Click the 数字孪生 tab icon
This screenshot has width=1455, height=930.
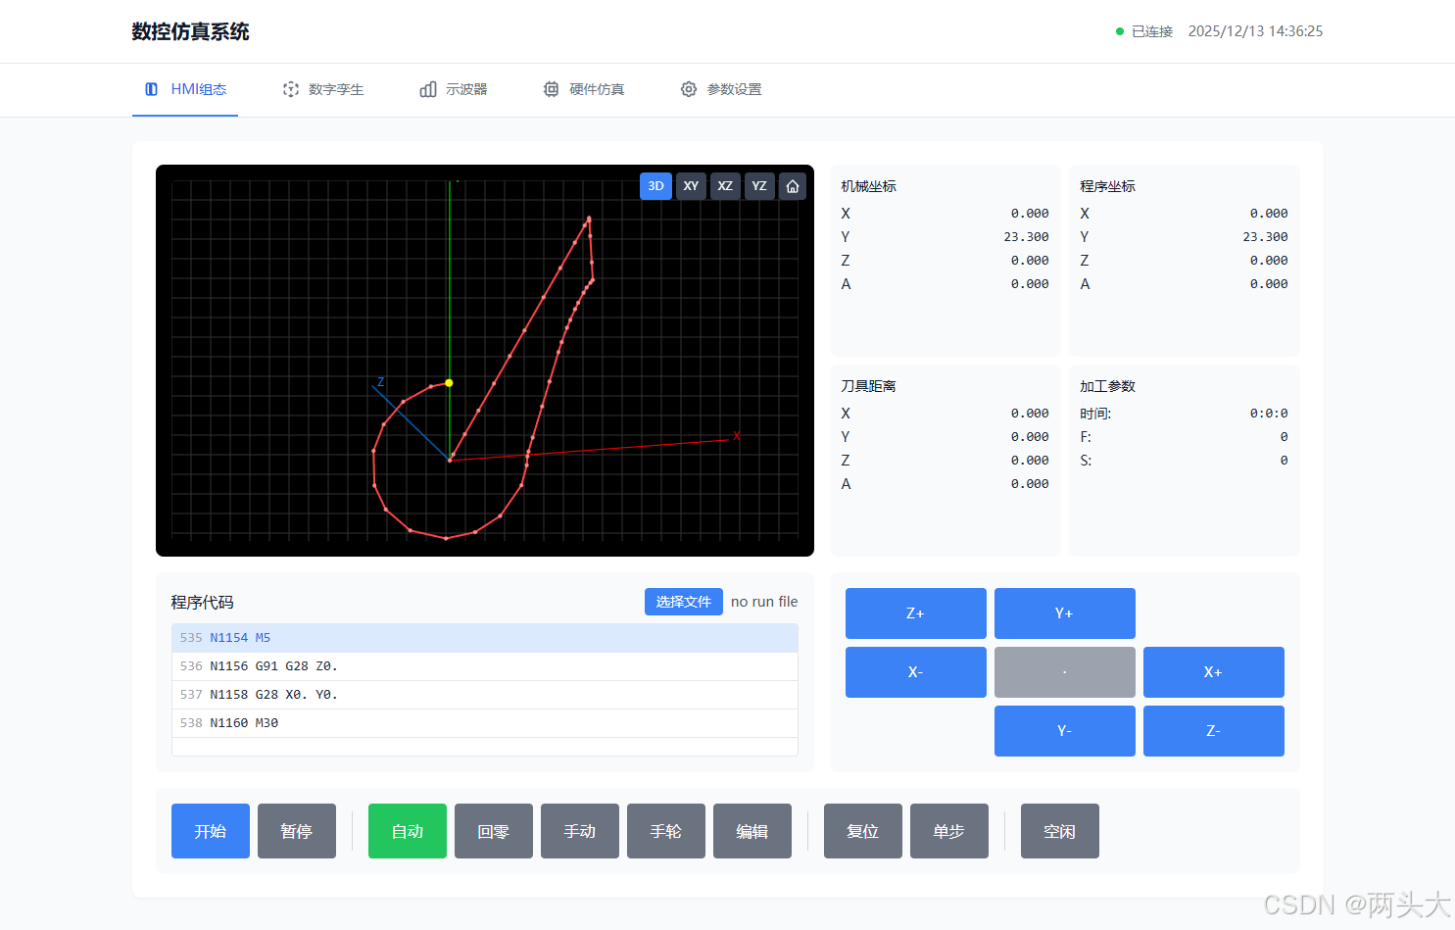click(291, 89)
